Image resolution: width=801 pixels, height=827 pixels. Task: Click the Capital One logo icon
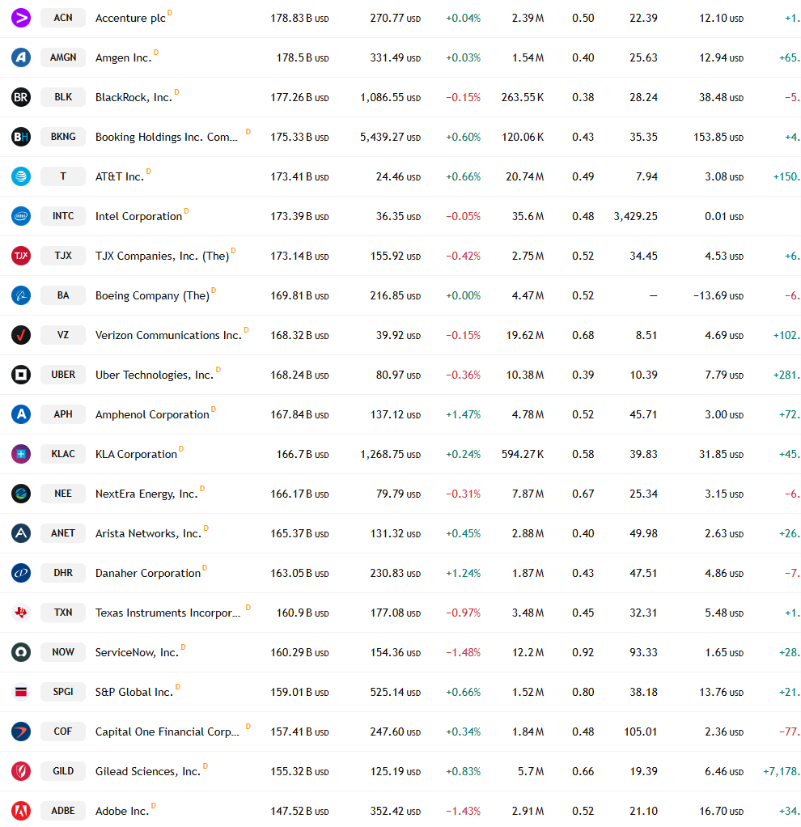(21, 732)
